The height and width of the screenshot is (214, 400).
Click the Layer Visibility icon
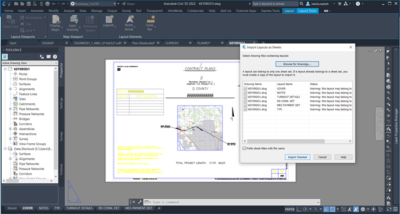click(73, 19)
